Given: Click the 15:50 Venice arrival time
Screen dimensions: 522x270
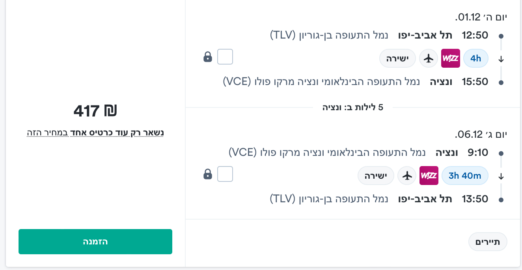Looking at the screenshot, I should [x=475, y=82].
